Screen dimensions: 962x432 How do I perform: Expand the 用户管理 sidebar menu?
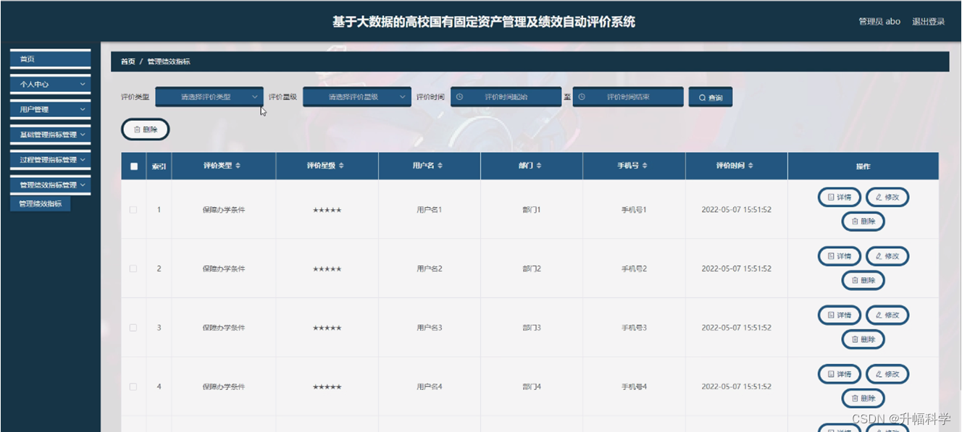click(x=49, y=110)
